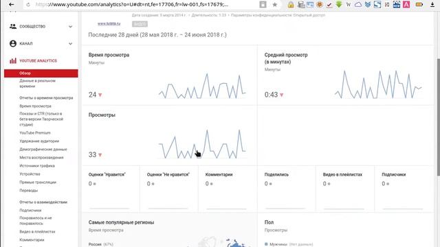Screen dimensions: 440x247
Task: Open Отчеты о времени просмотра section
Action: click(46, 97)
